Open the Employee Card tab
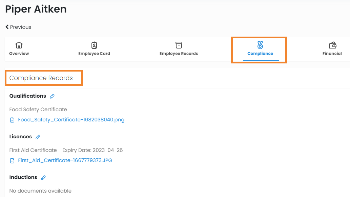The height and width of the screenshot is (197, 350). [x=94, y=54]
